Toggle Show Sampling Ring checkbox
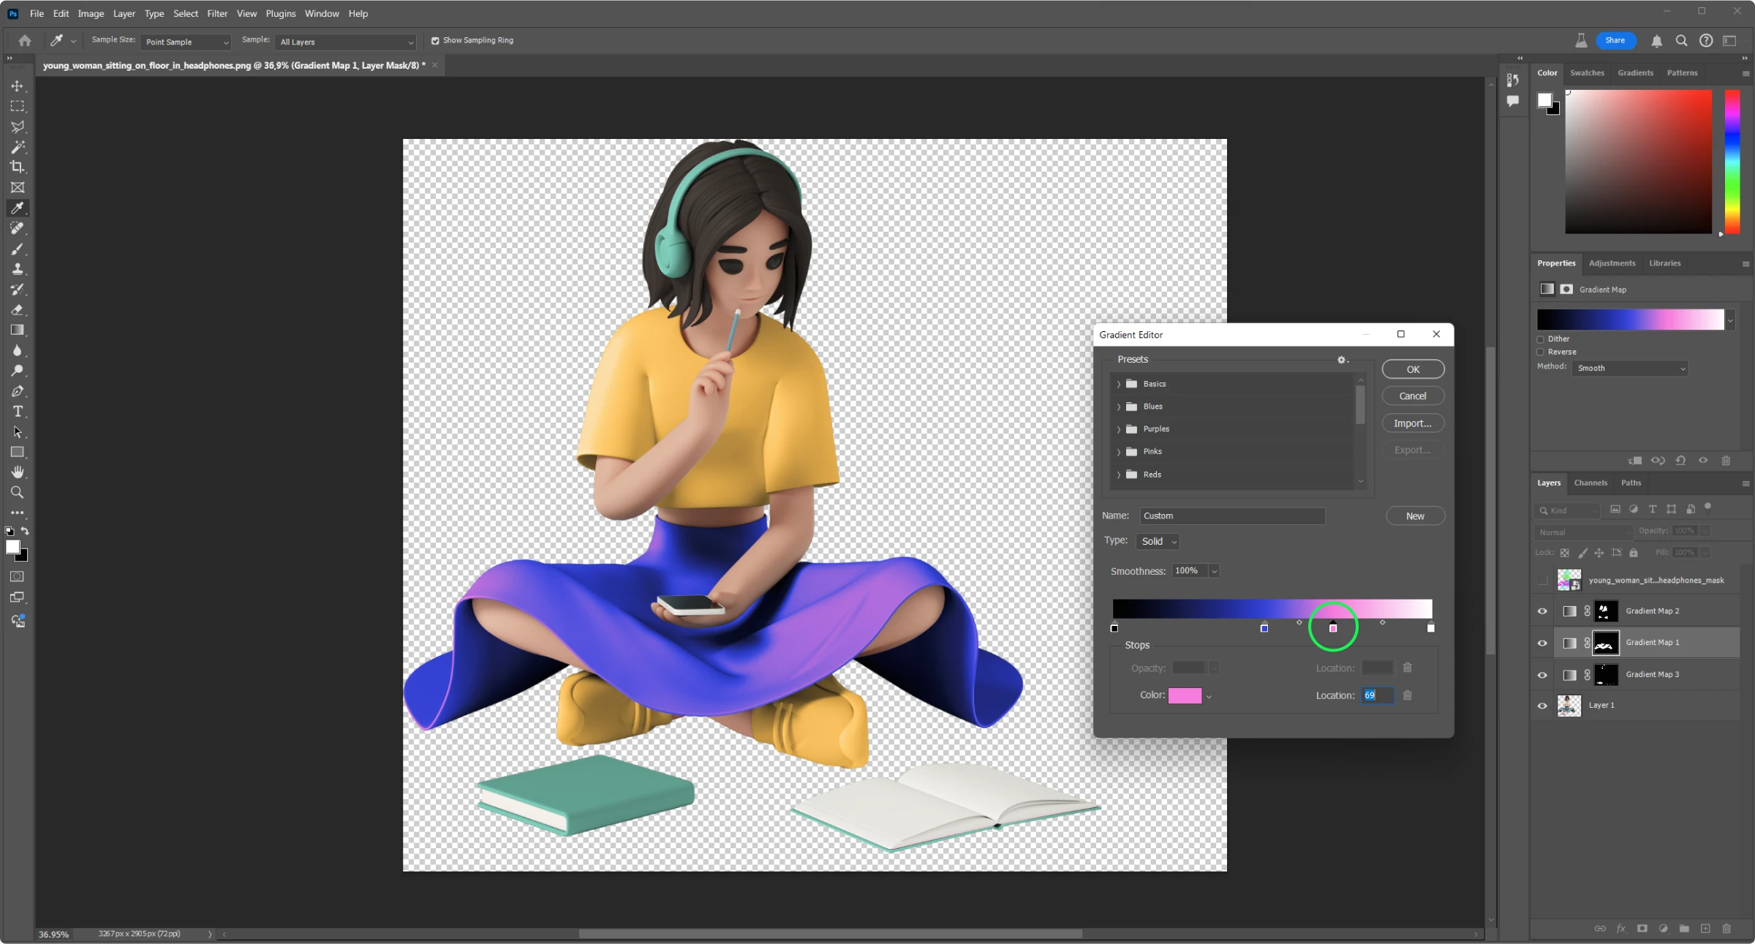Viewport: 1755px width, 944px height. click(x=435, y=41)
